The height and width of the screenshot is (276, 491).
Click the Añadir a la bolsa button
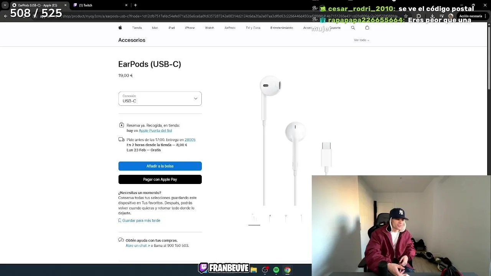pos(160,166)
